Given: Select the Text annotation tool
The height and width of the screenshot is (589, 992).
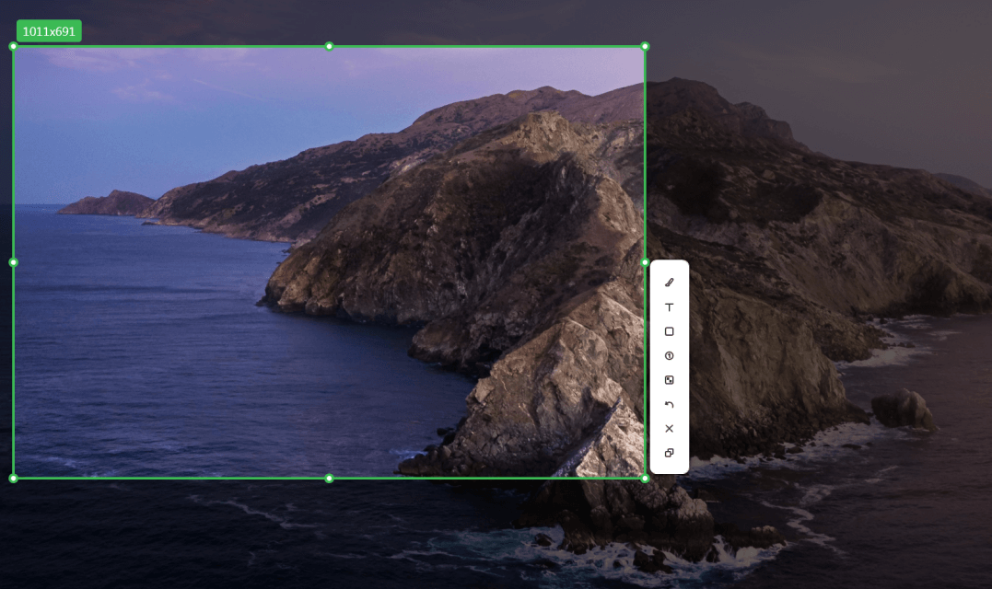Looking at the screenshot, I should click(669, 307).
